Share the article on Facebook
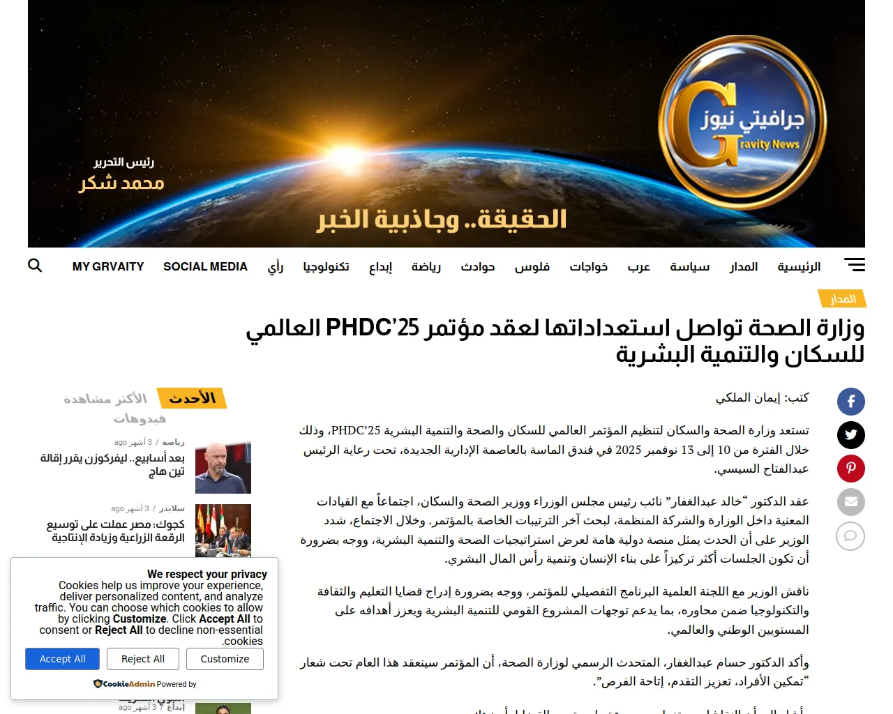 click(x=851, y=402)
